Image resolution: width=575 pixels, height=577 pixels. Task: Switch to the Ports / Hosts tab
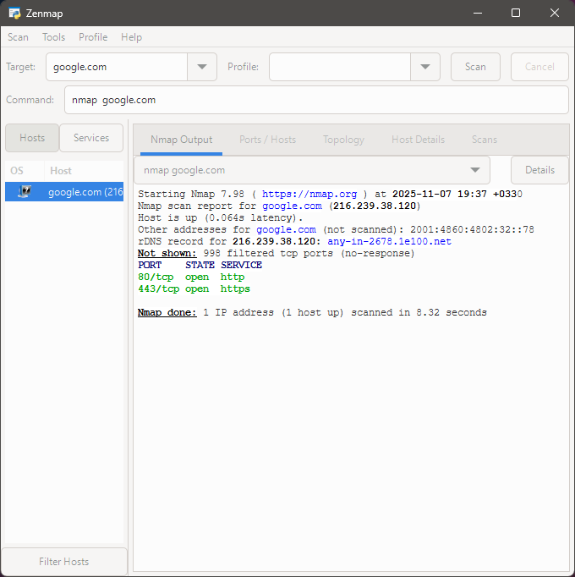tap(267, 140)
